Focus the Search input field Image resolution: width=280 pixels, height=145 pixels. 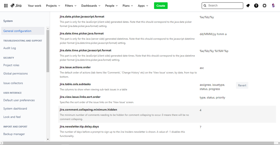click(x=222, y=6)
